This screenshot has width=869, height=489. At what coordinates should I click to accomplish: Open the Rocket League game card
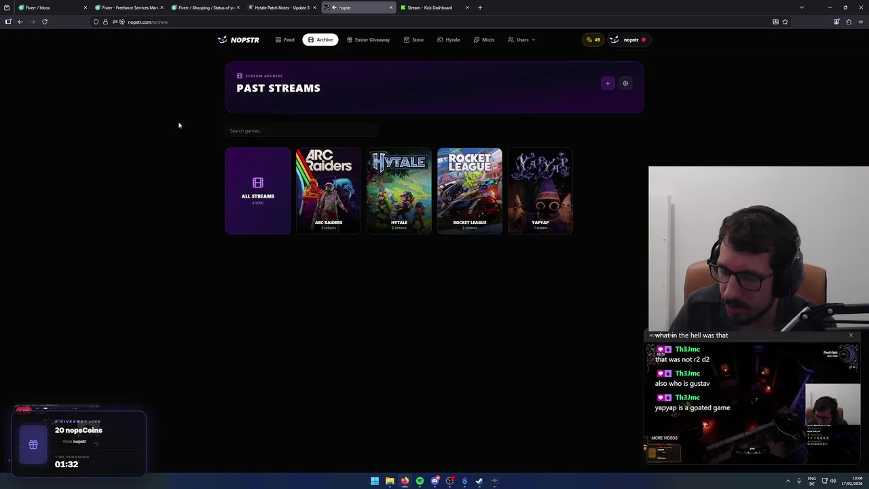pos(470,191)
